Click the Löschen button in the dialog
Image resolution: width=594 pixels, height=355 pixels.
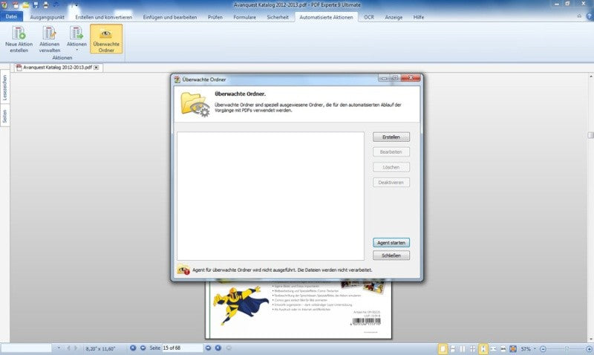click(x=391, y=167)
